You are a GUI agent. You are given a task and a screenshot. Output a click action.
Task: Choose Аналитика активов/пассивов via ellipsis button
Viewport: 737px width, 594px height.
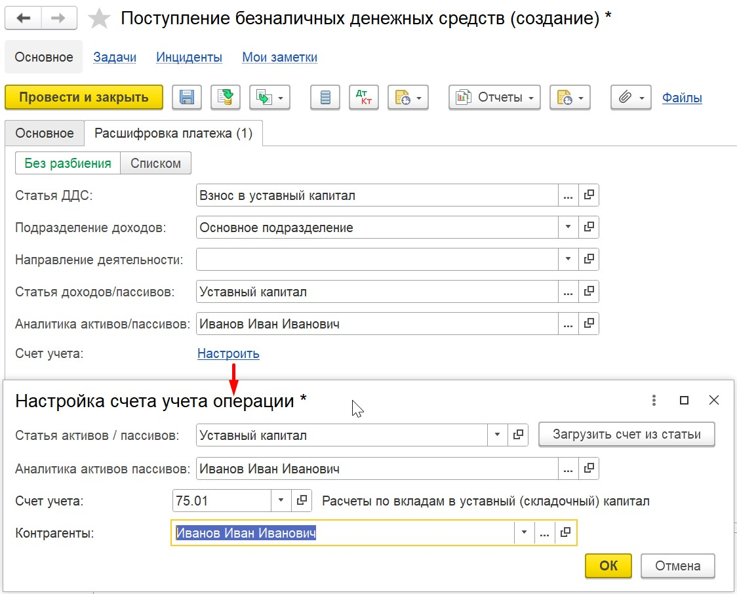point(568,324)
